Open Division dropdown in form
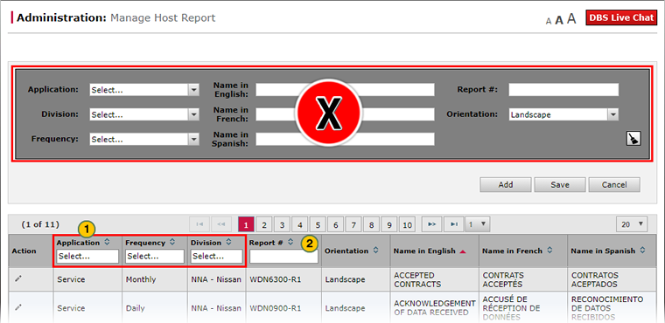Screen dimensions: 665x323 (144, 114)
